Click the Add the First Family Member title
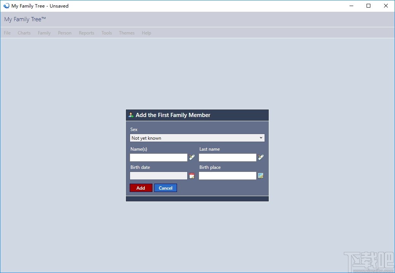 [x=173, y=115]
